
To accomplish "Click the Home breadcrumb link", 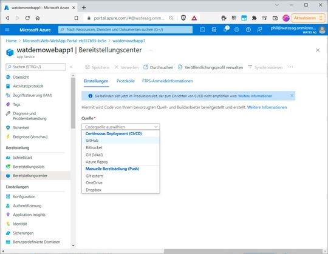I will coord(12,41).
